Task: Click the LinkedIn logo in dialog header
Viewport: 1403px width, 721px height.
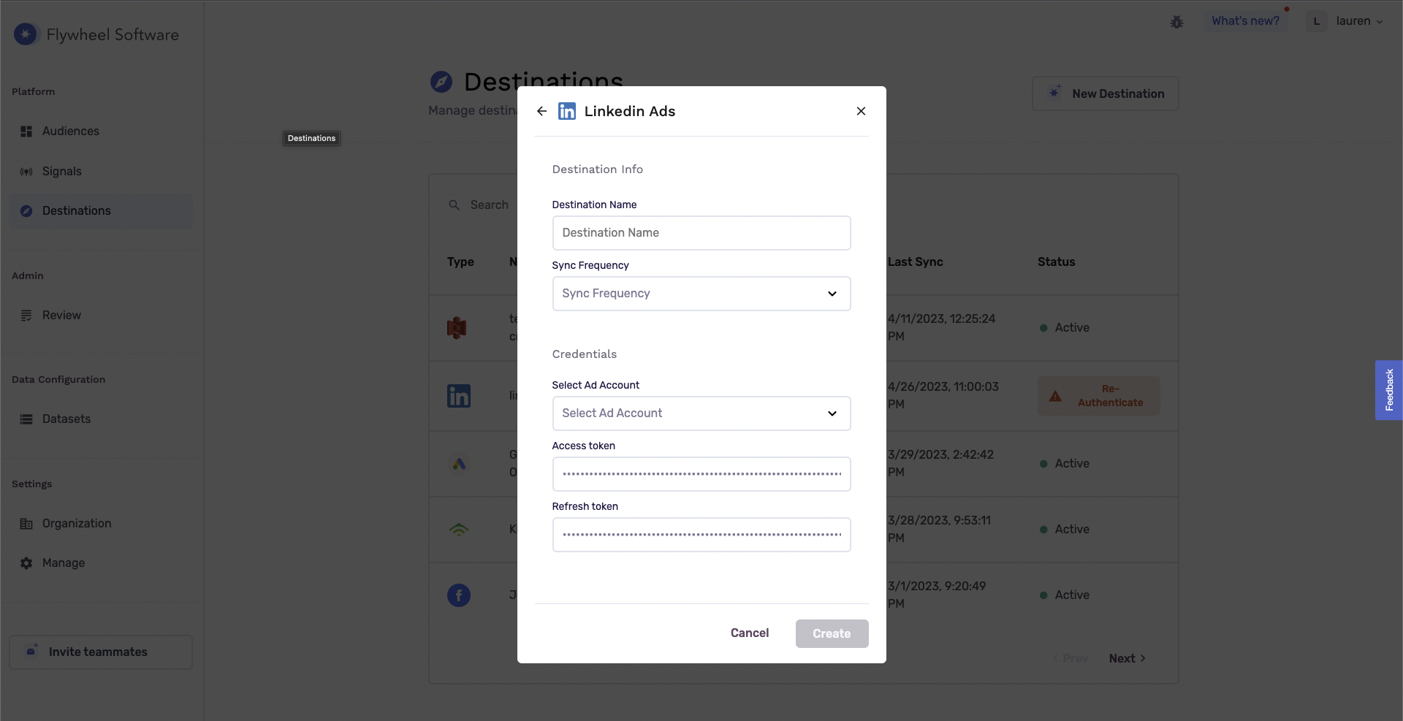Action: 567,111
